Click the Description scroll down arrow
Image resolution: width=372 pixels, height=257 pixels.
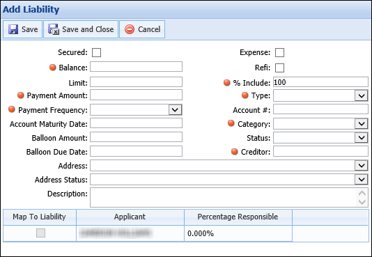(x=362, y=202)
